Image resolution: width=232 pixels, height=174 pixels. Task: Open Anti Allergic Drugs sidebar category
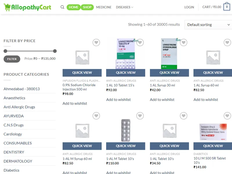click(19, 107)
